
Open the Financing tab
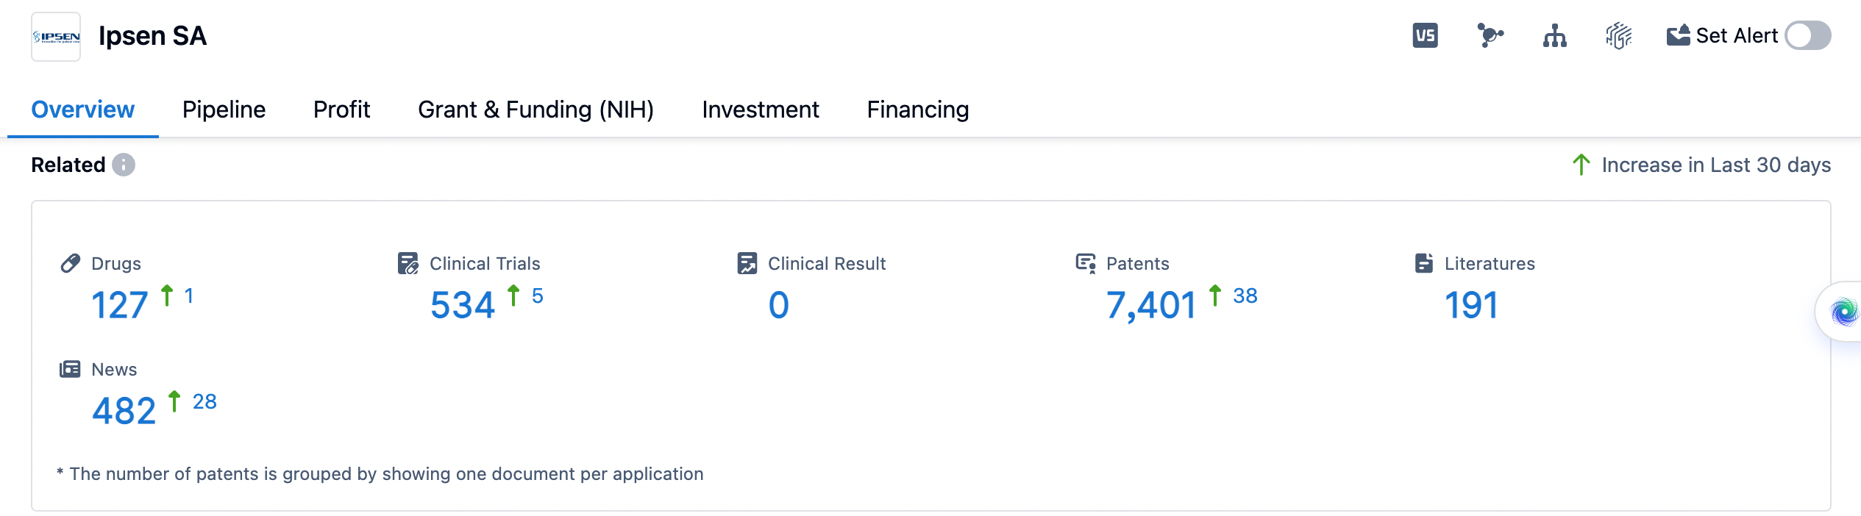click(917, 110)
